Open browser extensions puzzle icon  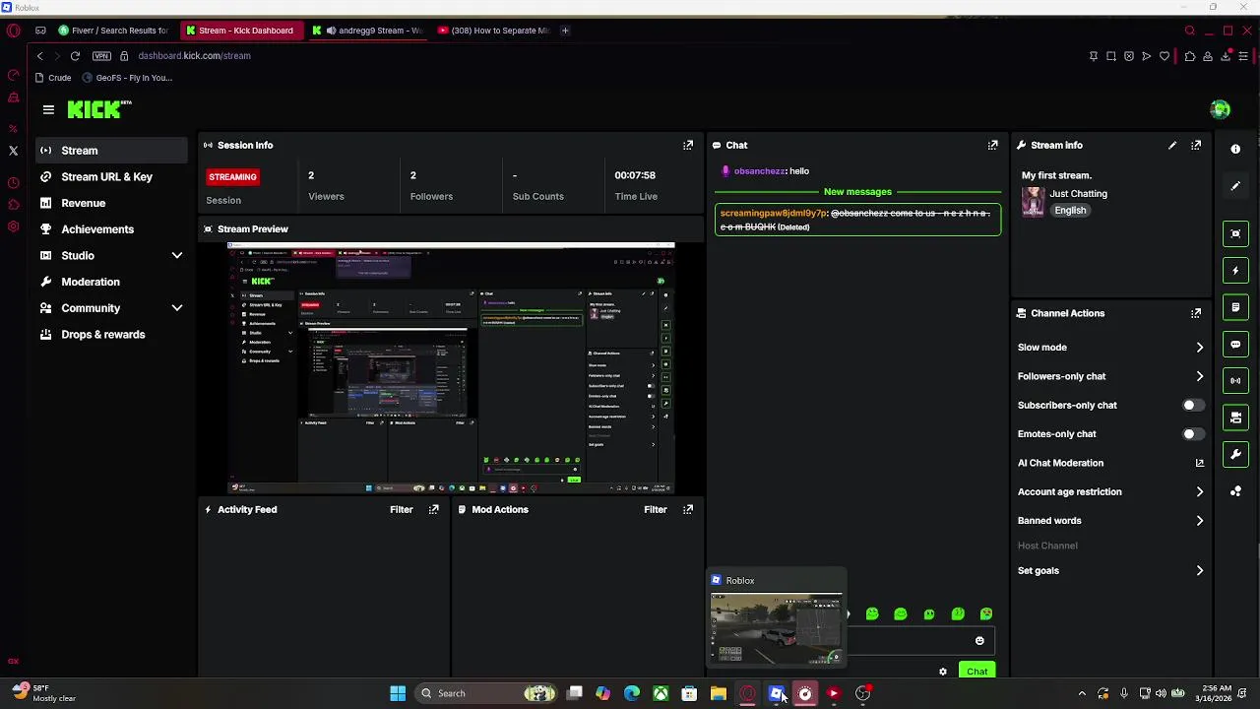tap(1189, 56)
